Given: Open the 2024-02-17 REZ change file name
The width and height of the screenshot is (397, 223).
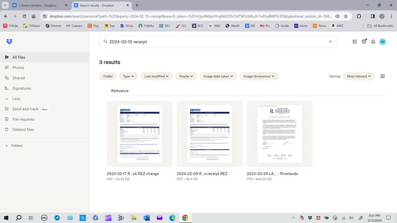Looking at the screenshot, I should coord(132,174).
